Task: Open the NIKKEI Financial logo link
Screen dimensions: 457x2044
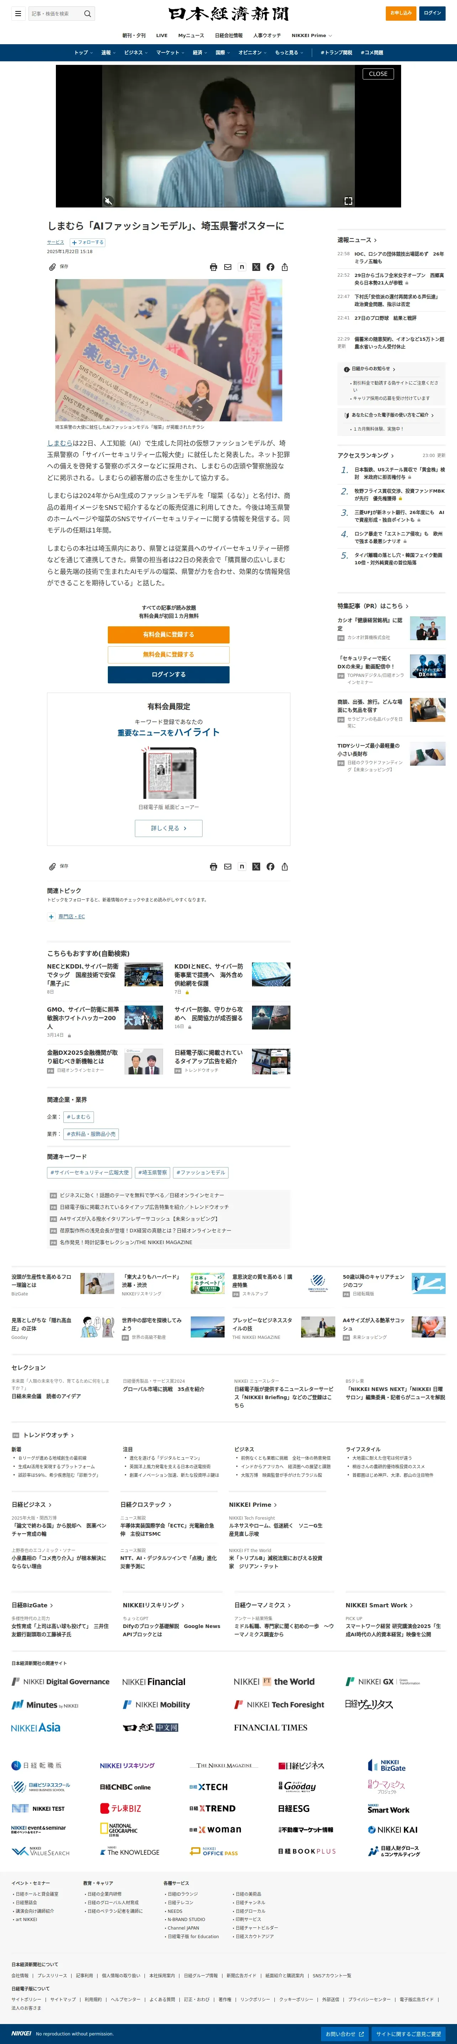Action: (x=154, y=1681)
